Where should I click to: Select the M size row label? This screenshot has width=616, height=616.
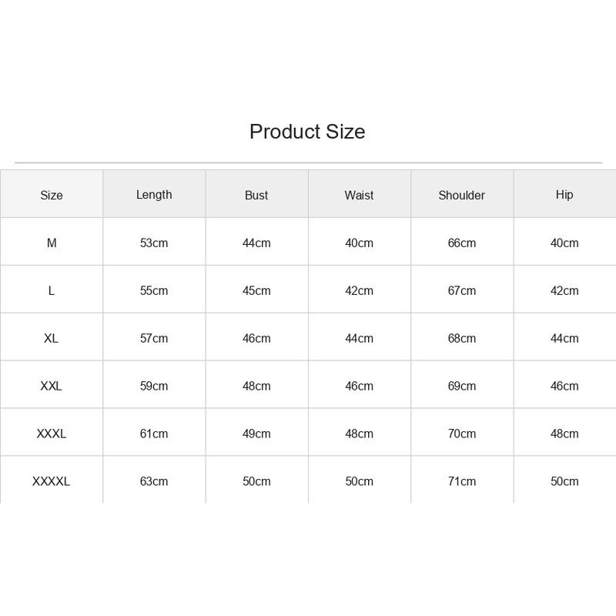(52, 243)
